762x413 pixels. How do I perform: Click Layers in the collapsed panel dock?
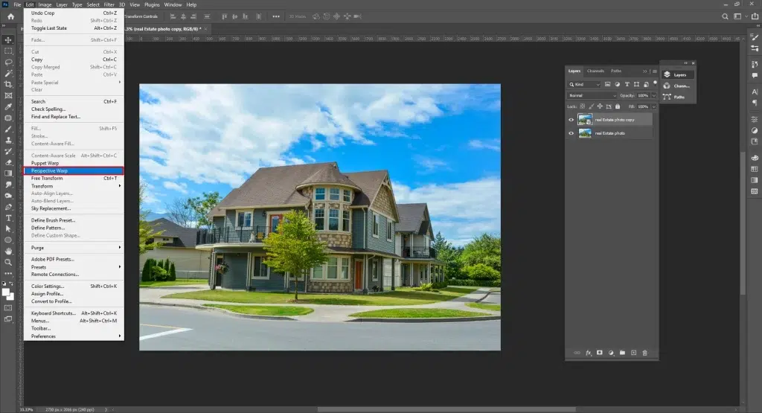coord(678,75)
